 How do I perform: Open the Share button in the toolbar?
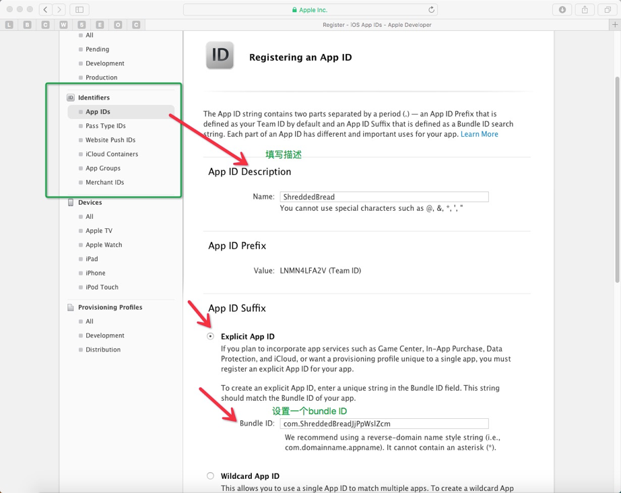tap(585, 9)
